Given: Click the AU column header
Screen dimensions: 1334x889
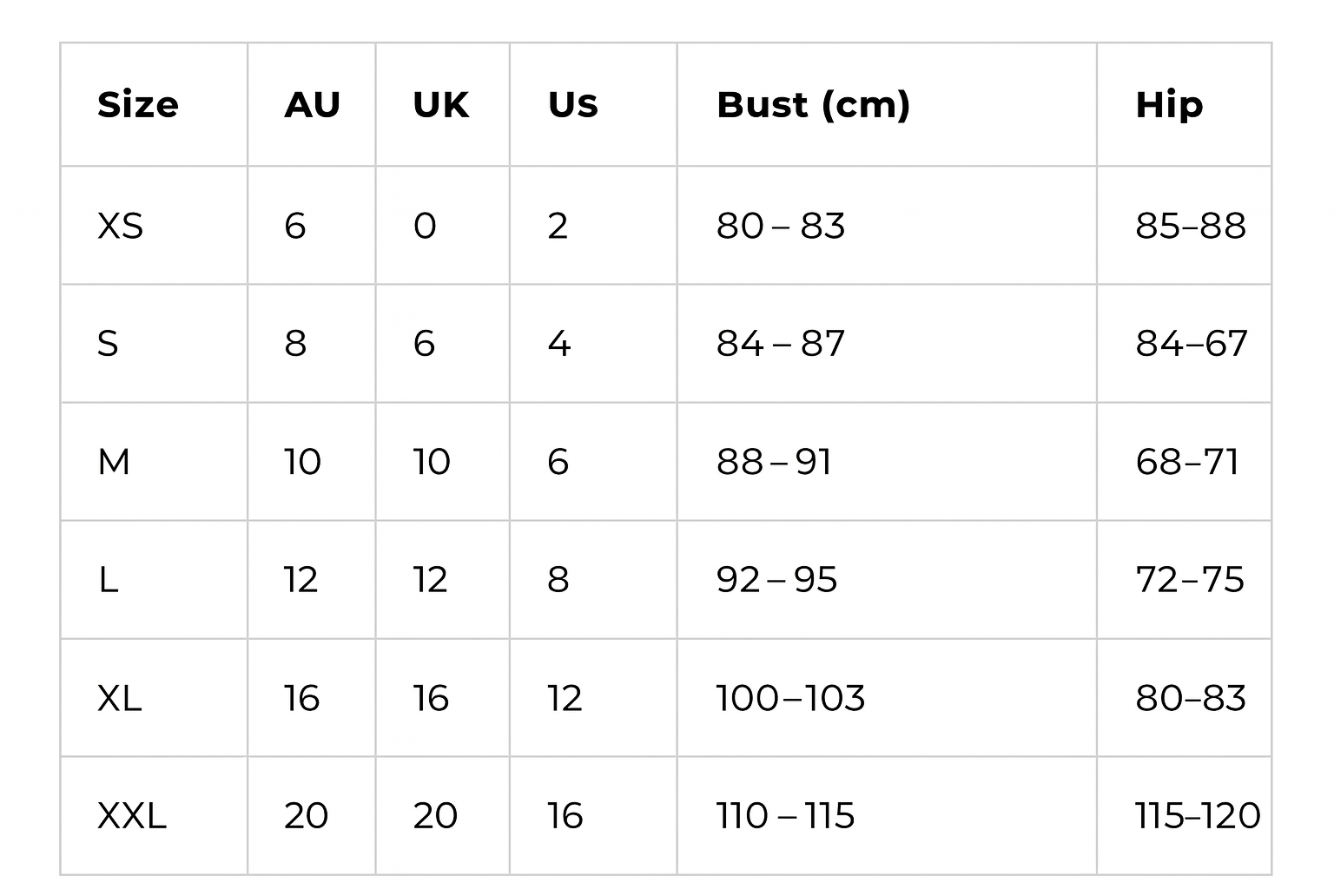Looking at the screenshot, I should [312, 105].
